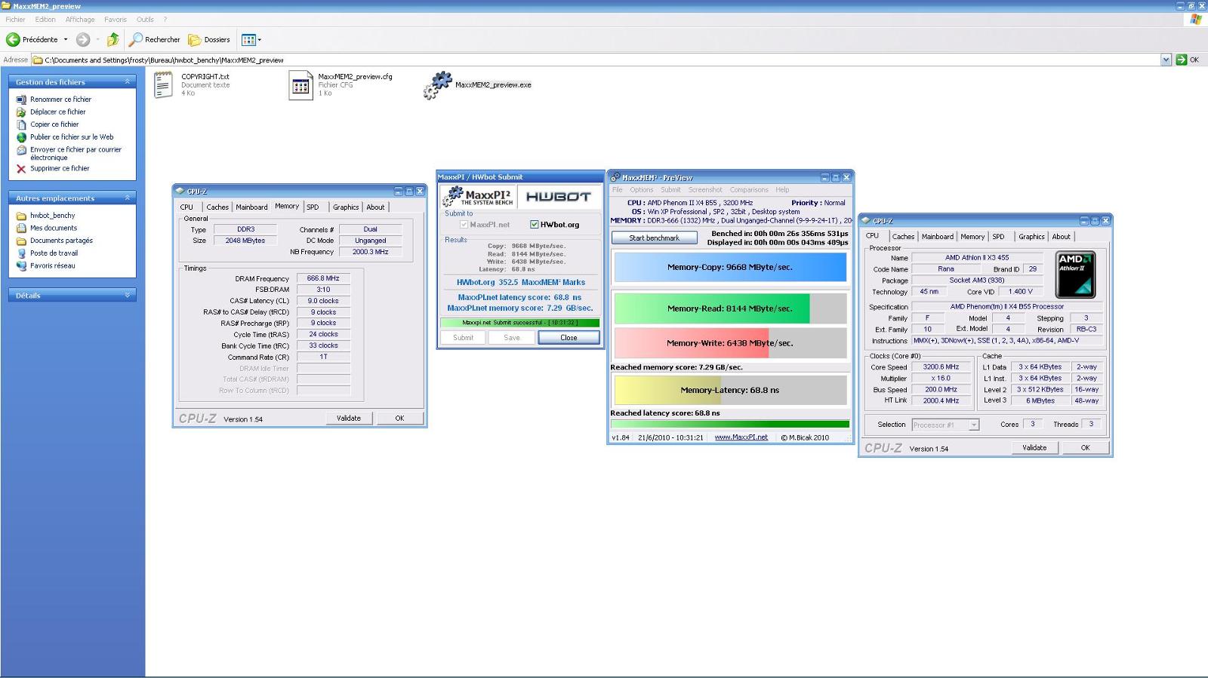Open the Outils menu in Explorer
The image size is (1208, 678).
click(x=145, y=20)
